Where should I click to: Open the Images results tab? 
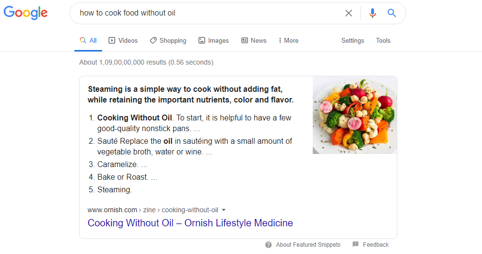point(214,41)
